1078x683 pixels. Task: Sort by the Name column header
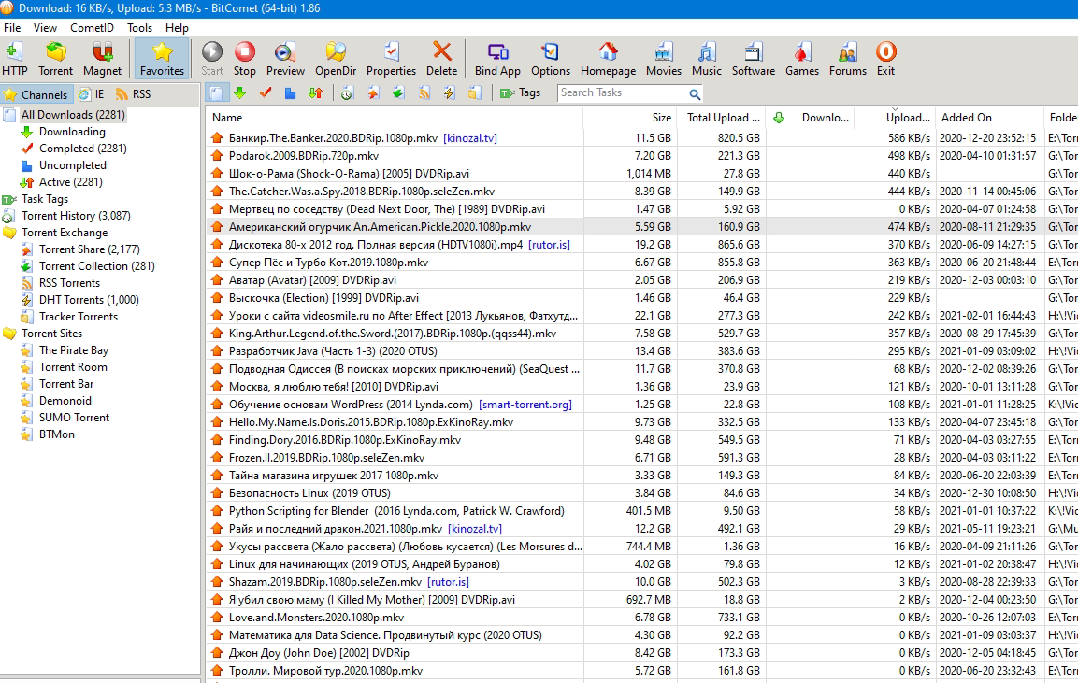(395, 118)
